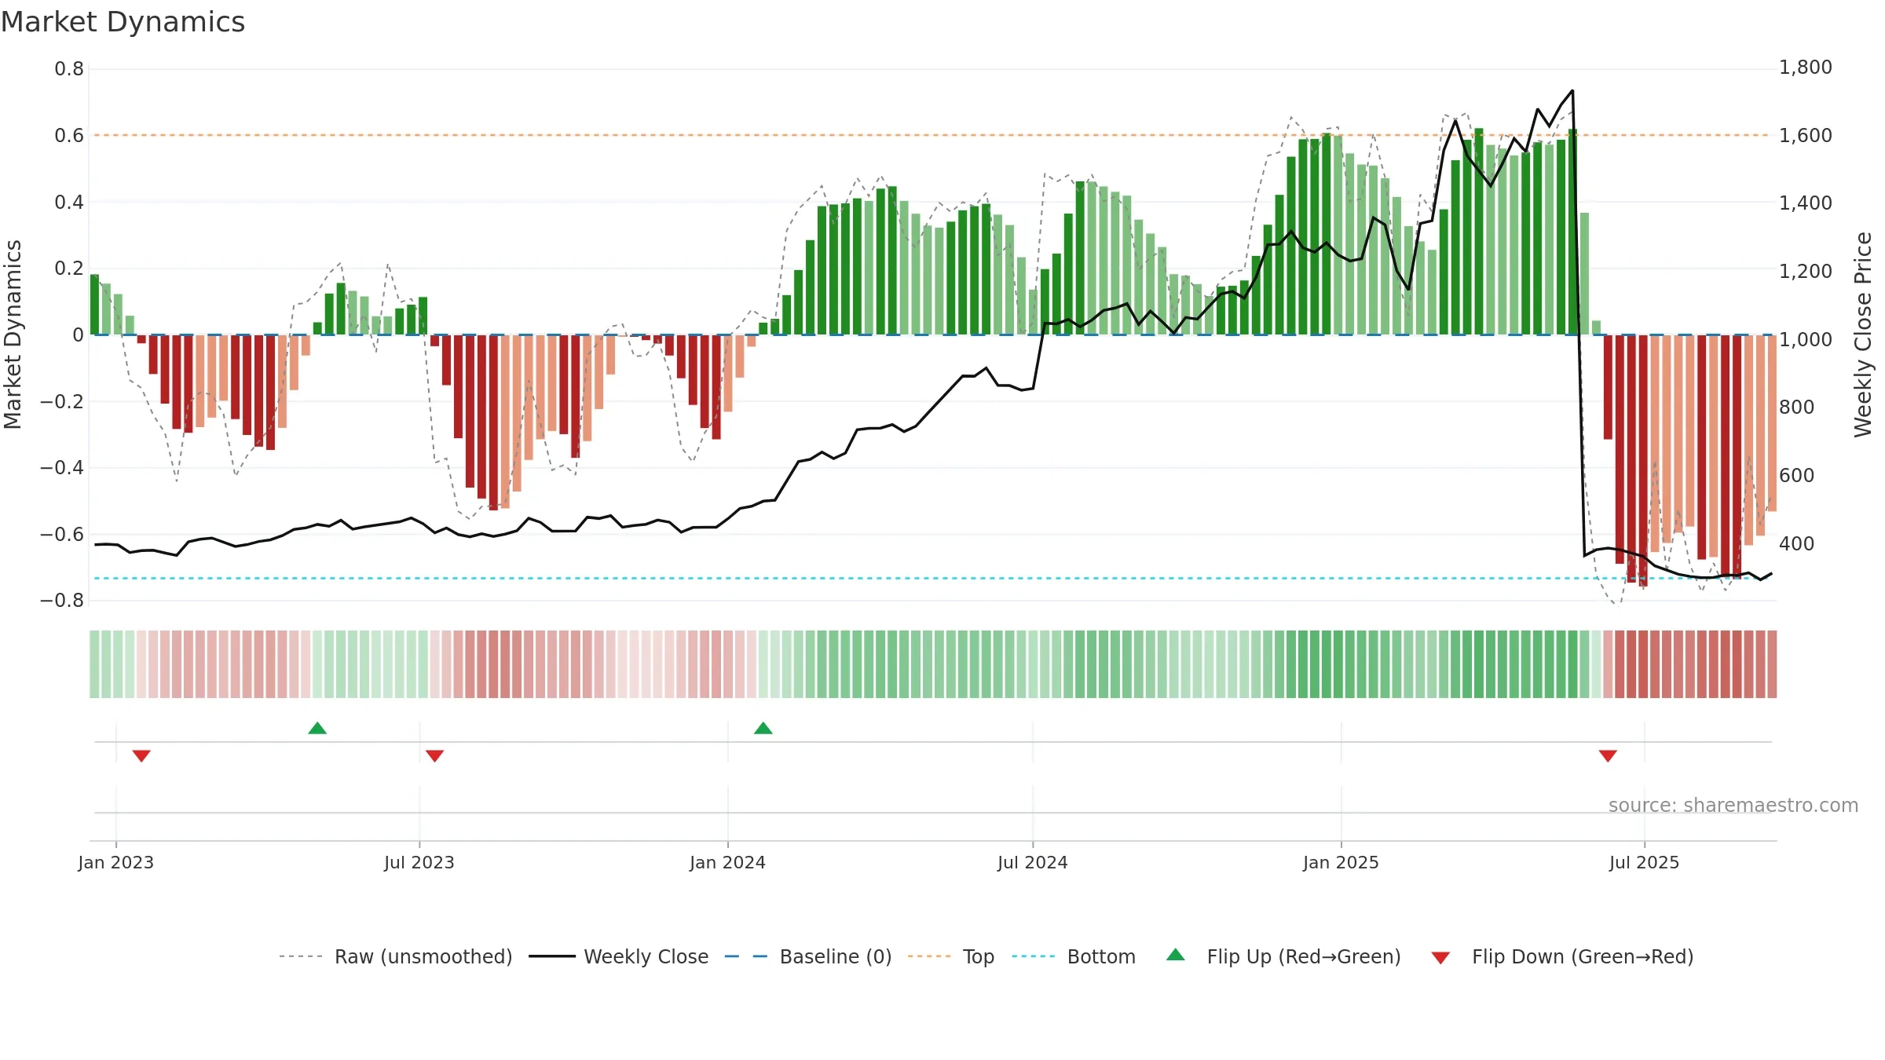Toggle the Top legend entry
Image resolution: width=1885 pixels, height=1060 pixels.
pyautogui.click(x=951, y=956)
